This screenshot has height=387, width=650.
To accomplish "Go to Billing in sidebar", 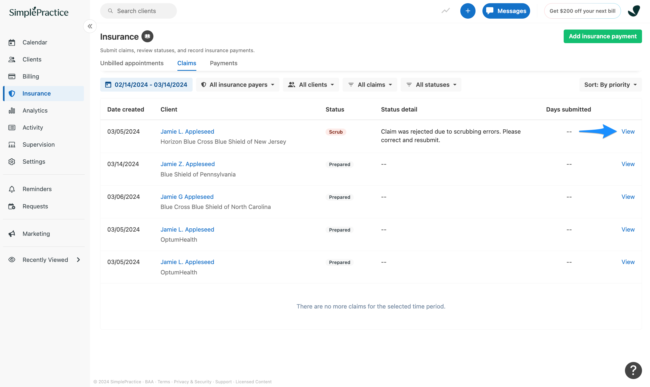I will [x=44, y=76].
